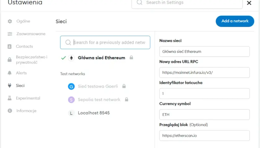260x148 pixels.
Task: Show the Informacje section
Action: pos(26,111)
